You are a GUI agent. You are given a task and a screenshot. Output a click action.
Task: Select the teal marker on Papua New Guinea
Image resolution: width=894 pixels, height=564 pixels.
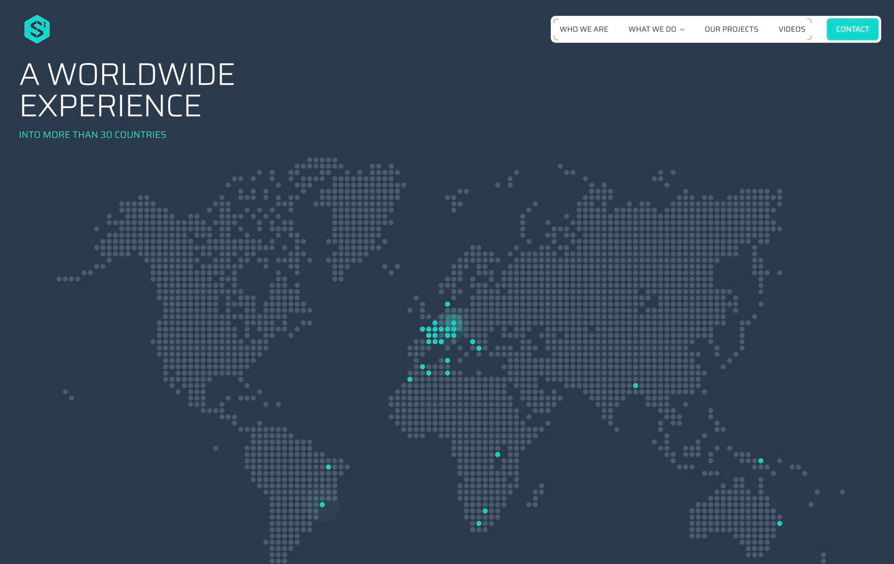[760, 461]
